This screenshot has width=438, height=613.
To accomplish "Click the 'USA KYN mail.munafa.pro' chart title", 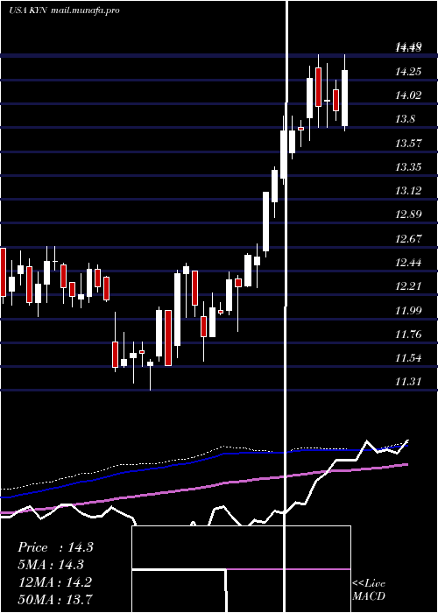I will click(x=64, y=11).
